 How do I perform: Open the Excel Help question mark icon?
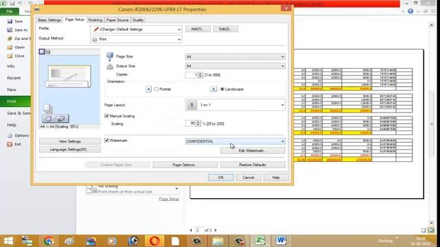(x=410, y=11)
